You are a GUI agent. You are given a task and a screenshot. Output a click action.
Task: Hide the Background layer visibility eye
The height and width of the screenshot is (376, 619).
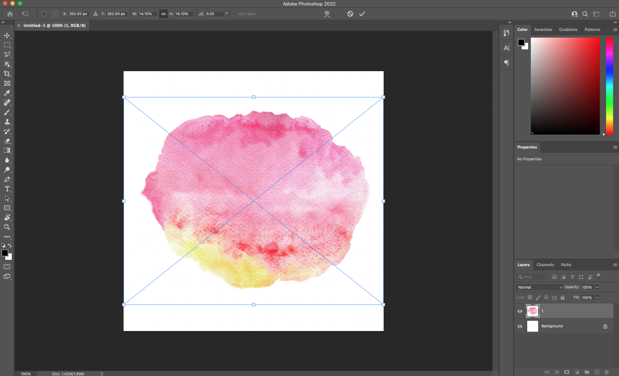(x=520, y=326)
